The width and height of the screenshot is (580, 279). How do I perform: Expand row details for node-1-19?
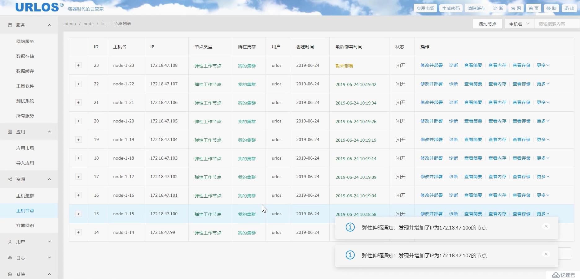point(78,139)
